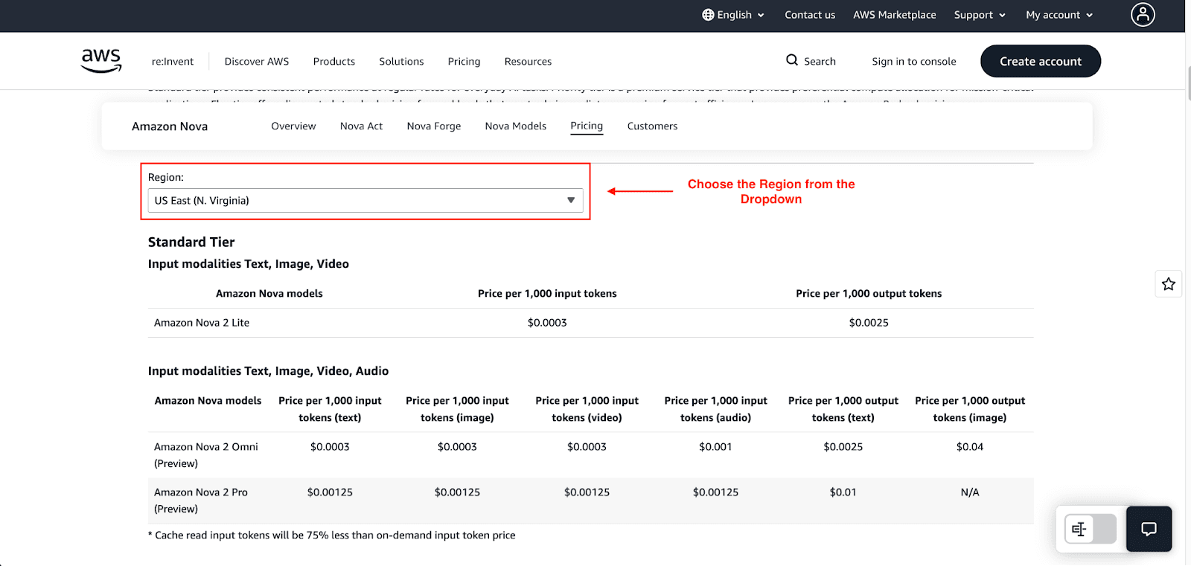Click the Amazon Nova 2 Pro (Preview) label
This screenshot has height=566, width=1191.
point(201,501)
